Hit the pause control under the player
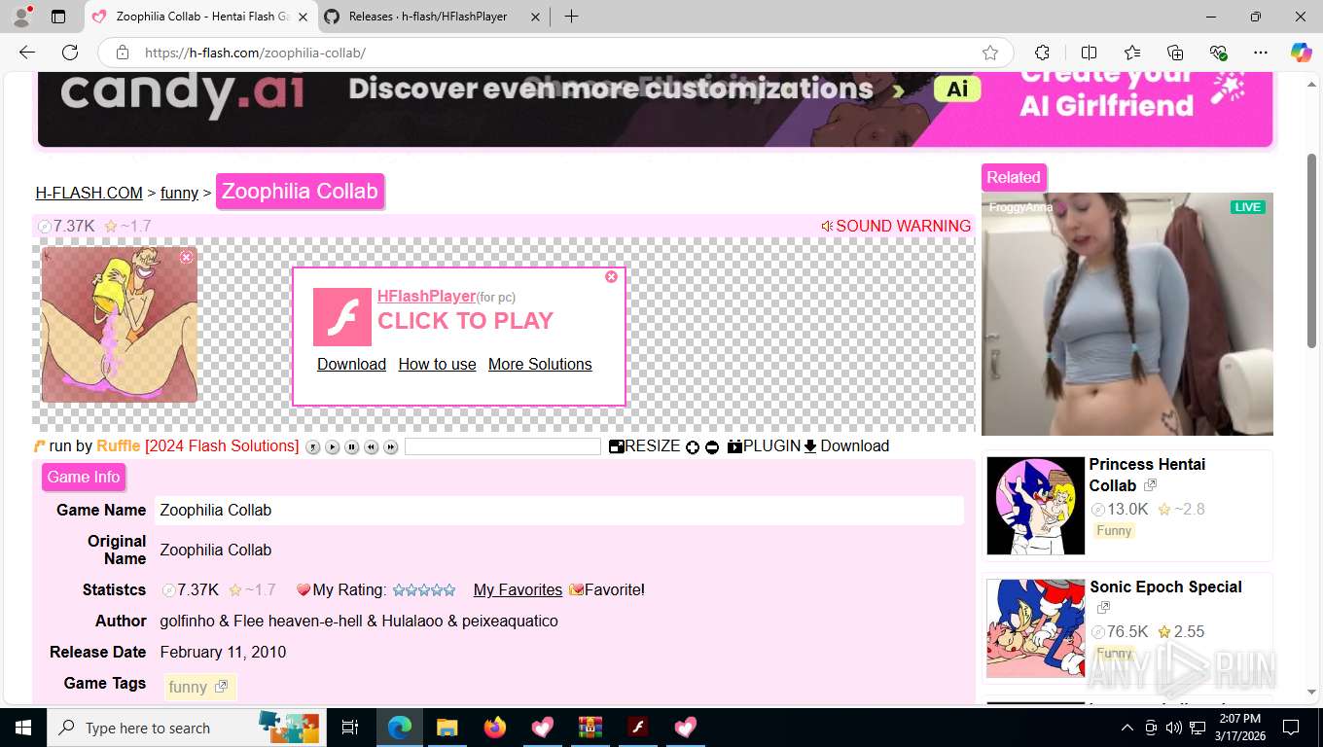 pyautogui.click(x=351, y=447)
